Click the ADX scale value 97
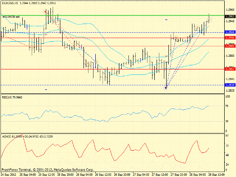The height and width of the screenshot is (177, 236). pyautogui.click(x=227, y=136)
